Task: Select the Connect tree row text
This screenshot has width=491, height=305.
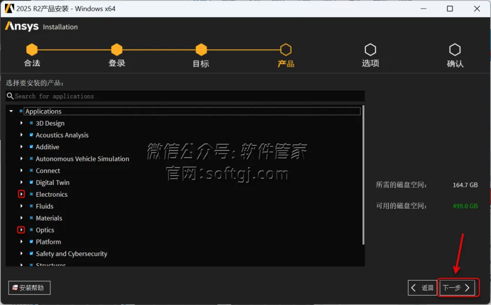Action: [x=48, y=171]
